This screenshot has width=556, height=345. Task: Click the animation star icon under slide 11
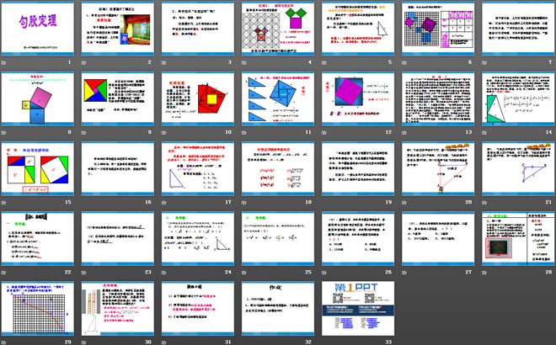click(244, 132)
